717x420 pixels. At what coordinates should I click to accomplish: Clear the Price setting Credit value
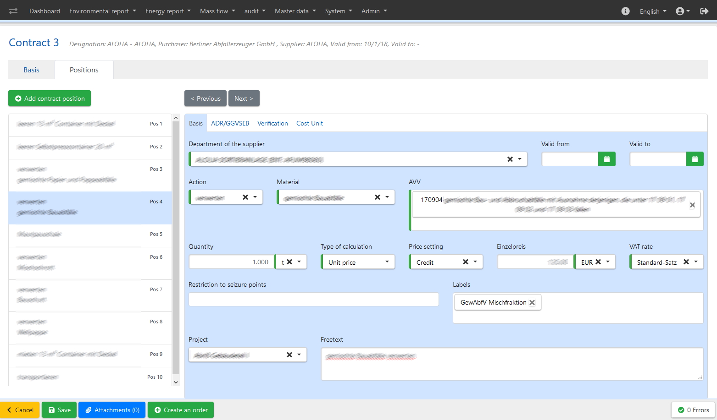point(465,262)
